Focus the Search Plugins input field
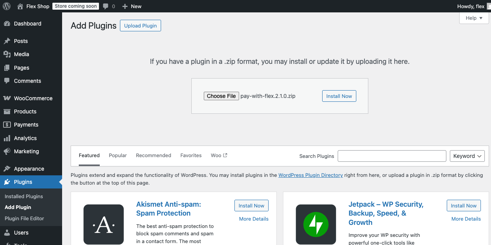Viewport: 491px width, 245px height. click(392, 156)
